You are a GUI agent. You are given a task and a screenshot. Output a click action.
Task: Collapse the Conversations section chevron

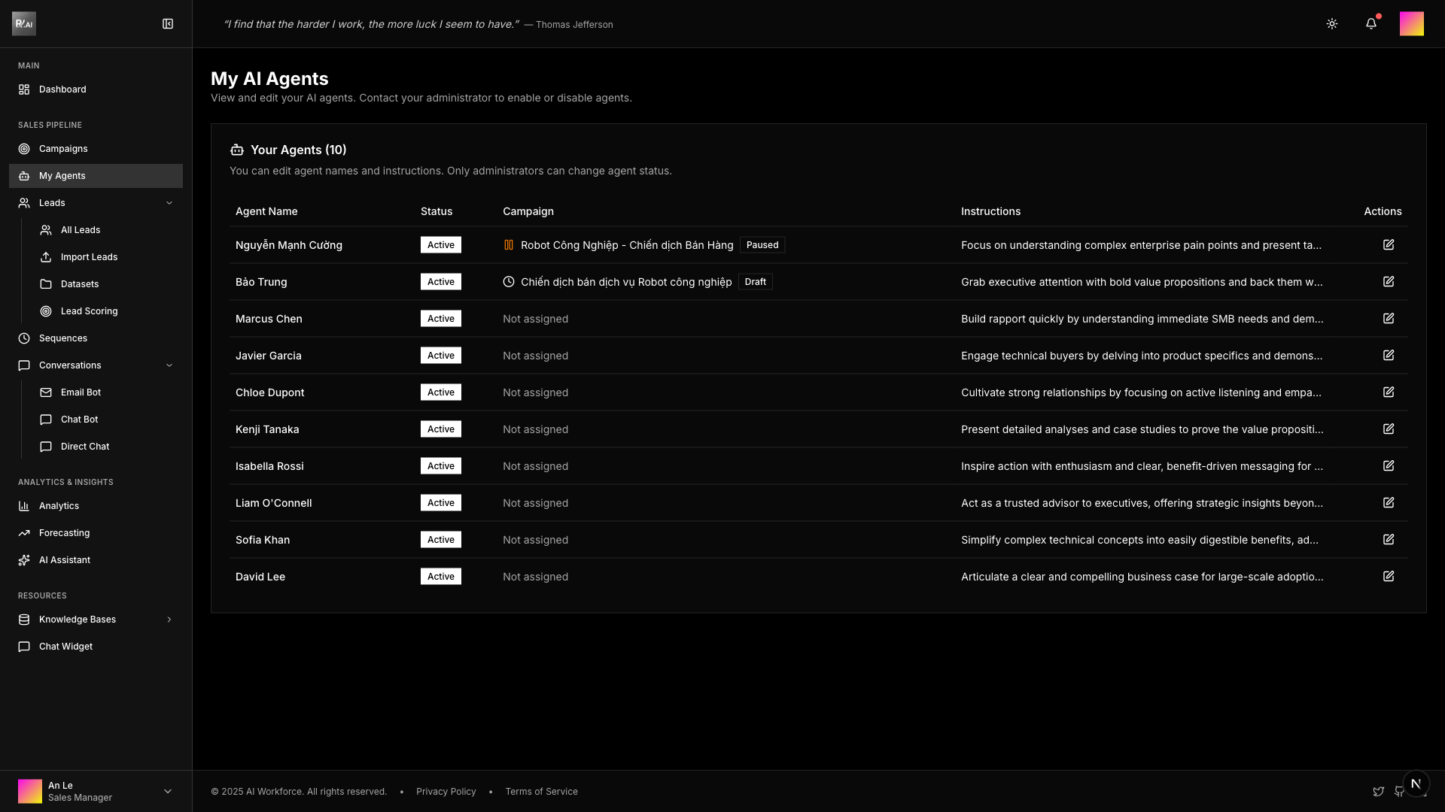[169, 365]
